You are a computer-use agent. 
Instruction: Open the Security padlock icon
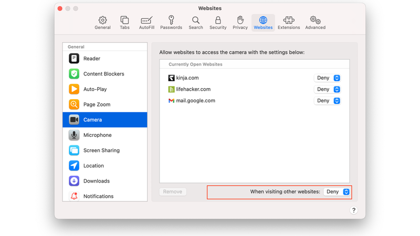[218, 20]
